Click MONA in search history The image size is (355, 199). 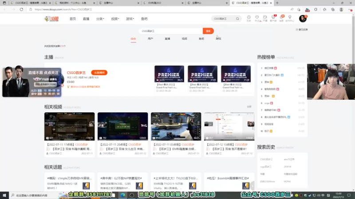(x=287, y=181)
